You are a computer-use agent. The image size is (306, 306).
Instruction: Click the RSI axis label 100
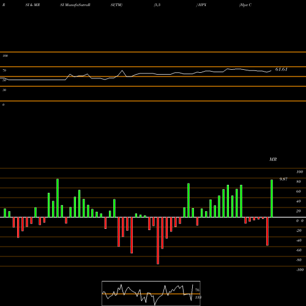coord(5,56)
